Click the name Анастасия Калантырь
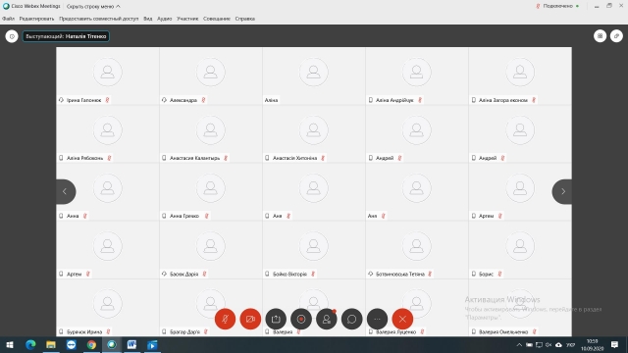The image size is (628, 353). (x=194, y=158)
